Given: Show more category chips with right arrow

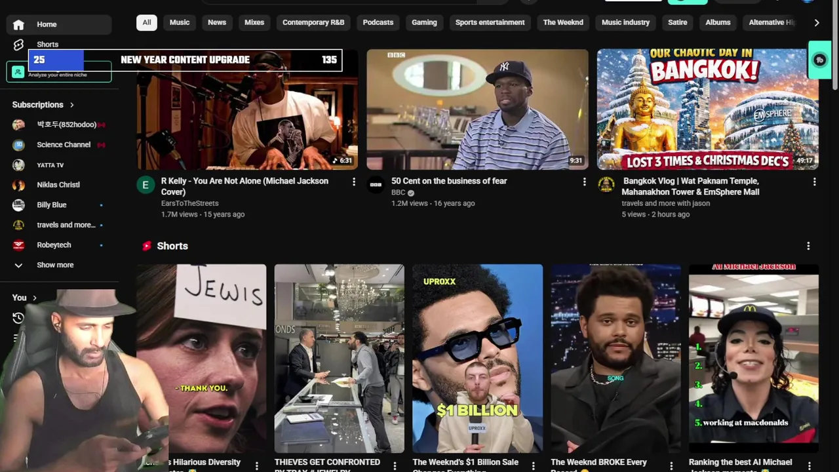Looking at the screenshot, I should tap(817, 22).
